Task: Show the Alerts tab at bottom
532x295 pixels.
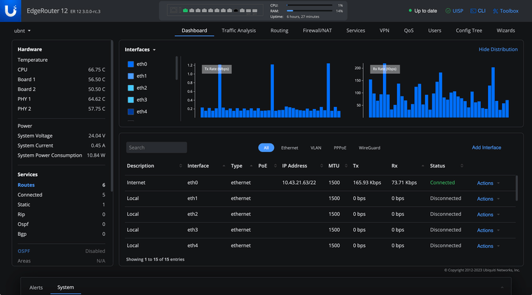Action: point(36,288)
